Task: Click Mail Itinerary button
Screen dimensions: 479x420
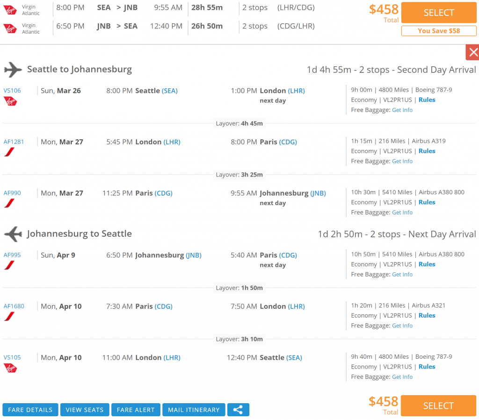Action: point(194,410)
